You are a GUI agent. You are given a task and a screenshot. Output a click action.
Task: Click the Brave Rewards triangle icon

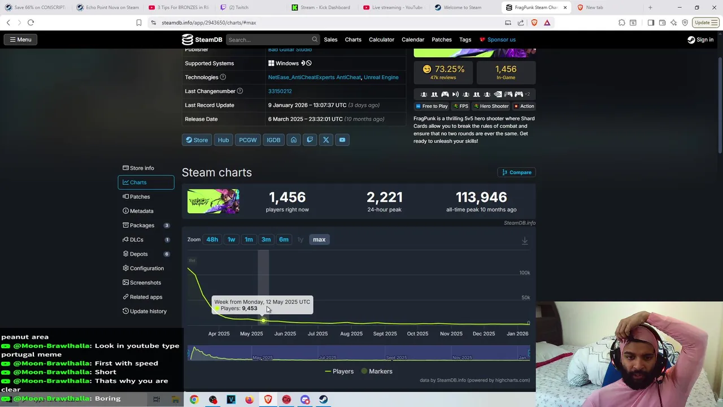click(547, 23)
